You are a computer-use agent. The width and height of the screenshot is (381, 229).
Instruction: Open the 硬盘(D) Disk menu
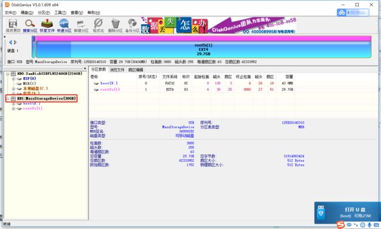coord(27,13)
